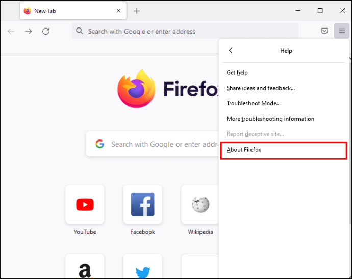Image resolution: width=352 pixels, height=279 pixels.
Task: Open More troubleshooting information
Action: click(284, 119)
